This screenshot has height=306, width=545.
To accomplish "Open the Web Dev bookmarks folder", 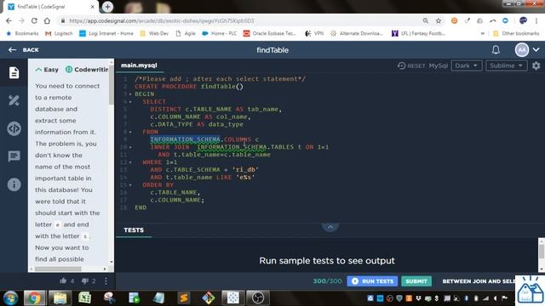I will pyautogui.click(x=154, y=34).
